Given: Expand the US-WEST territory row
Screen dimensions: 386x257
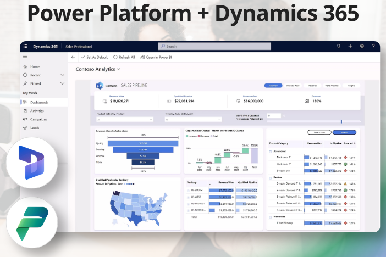Looking at the screenshot, I should click(188, 197).
